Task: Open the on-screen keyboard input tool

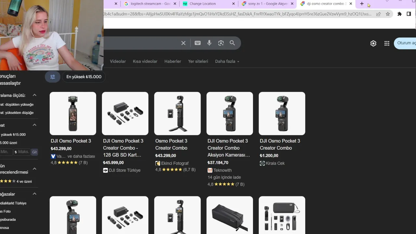Action: click(198, 43)
